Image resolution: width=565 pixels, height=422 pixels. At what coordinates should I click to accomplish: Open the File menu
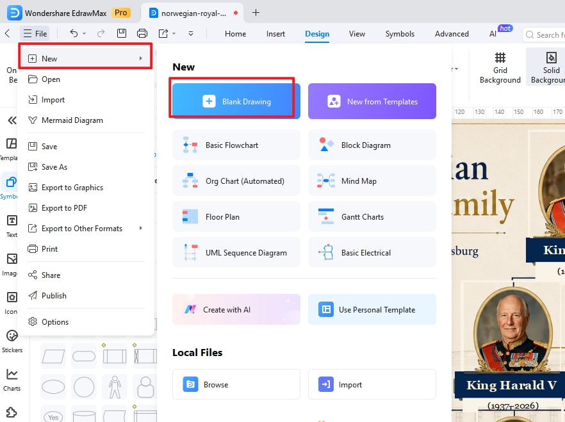click(x=35, y=33)
